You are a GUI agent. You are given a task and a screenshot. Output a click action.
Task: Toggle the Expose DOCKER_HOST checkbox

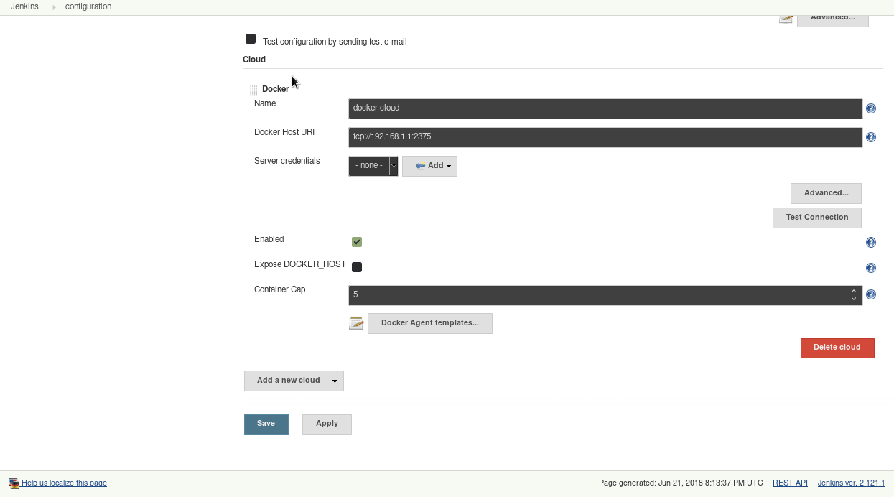coord(357,266)
